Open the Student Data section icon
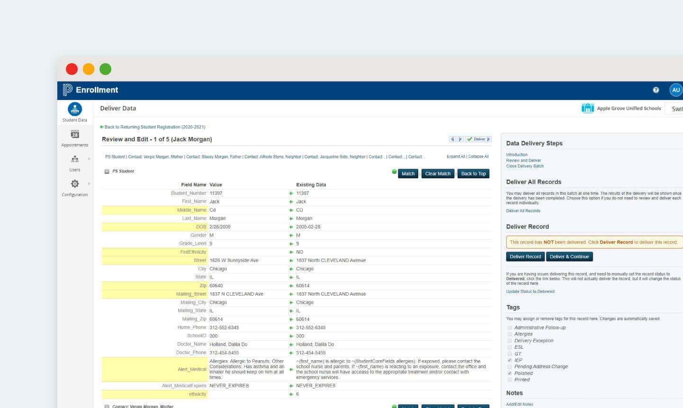This screenshot has height=408, width=683. click(x=74, y=109)
